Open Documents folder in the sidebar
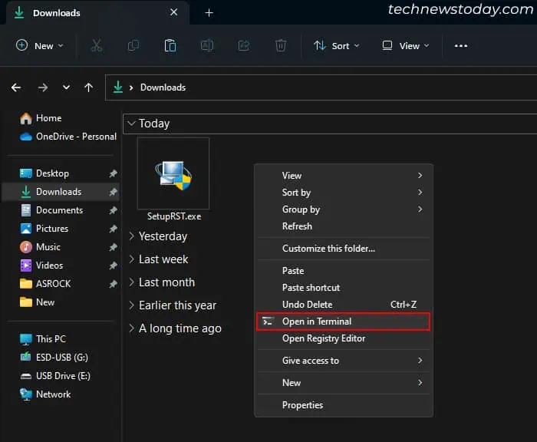The height and width of the screenshot is (442, 537). pos(59,210)
